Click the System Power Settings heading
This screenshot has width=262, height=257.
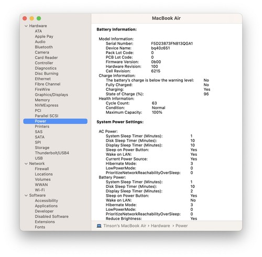coord(120,122)
